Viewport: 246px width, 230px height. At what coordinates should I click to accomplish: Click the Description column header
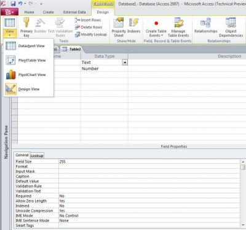click(229, 56)
